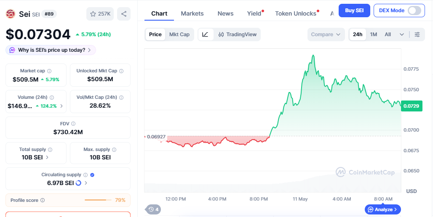
Task: Switch to TradingView candlestick view
Action: [237, 34]
